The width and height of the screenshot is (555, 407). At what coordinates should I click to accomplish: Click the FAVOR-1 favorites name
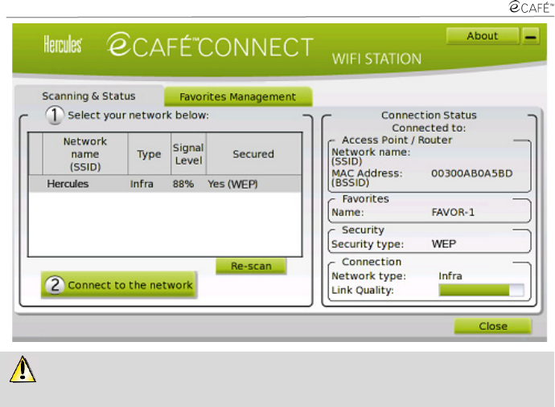point(453,213)
